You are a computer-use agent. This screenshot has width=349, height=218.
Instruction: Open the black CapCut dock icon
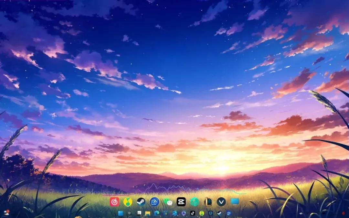pos(181,202)
